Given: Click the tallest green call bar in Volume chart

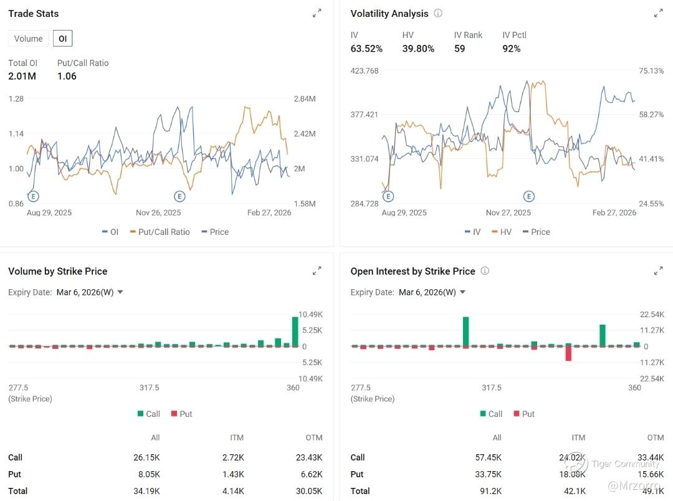Looking at the screenshot, I should (295, 331).
